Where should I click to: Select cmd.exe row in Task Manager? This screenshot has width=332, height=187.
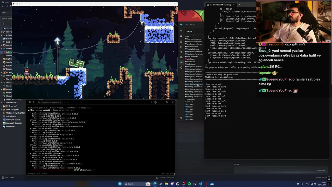[x=190, y=102]
